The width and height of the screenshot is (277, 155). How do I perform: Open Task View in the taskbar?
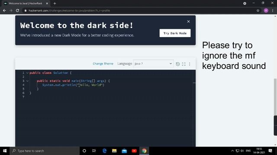point(94,151)
